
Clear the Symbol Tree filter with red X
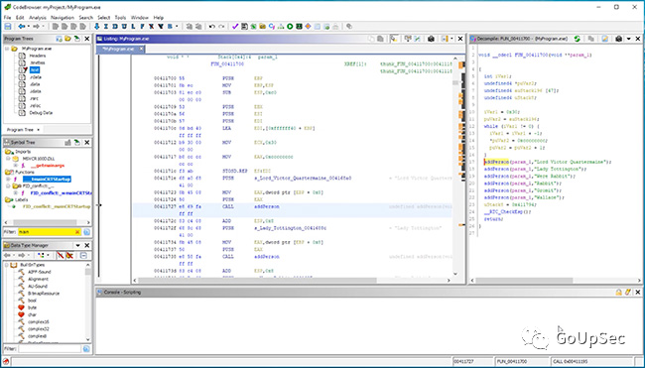point(77,232)
